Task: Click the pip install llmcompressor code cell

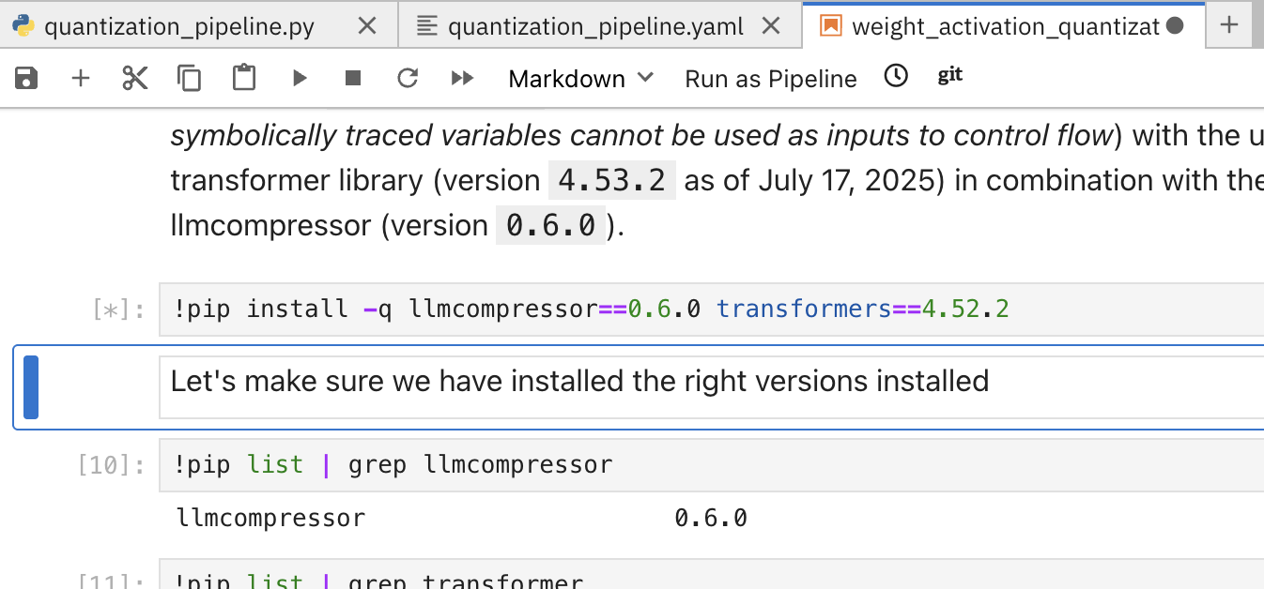Action: pyautogui.click(x=657, y=308)
